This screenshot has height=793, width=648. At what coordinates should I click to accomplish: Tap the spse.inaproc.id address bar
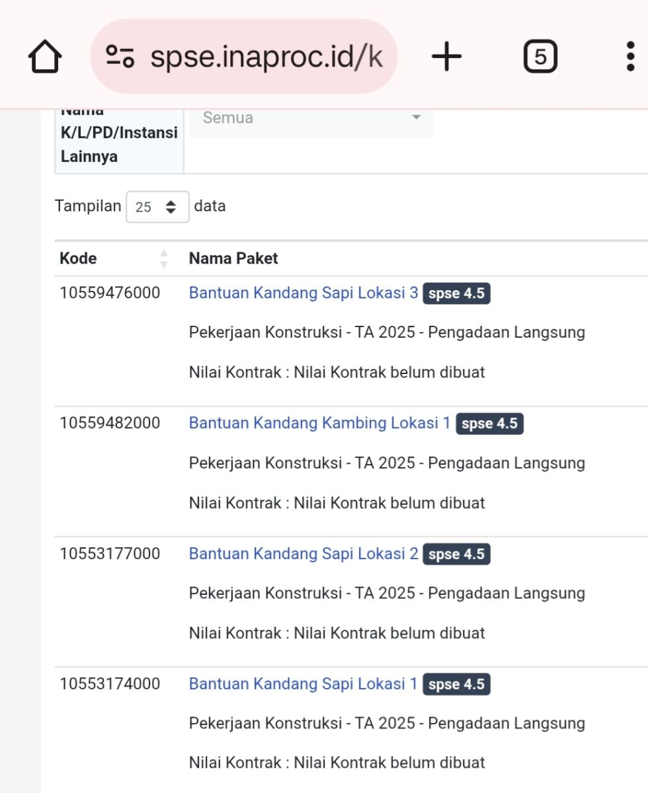(266, 57)
